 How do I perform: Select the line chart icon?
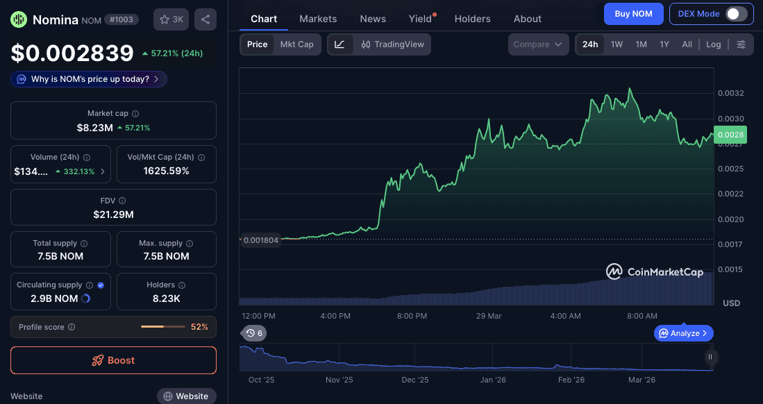click(339, 43)
